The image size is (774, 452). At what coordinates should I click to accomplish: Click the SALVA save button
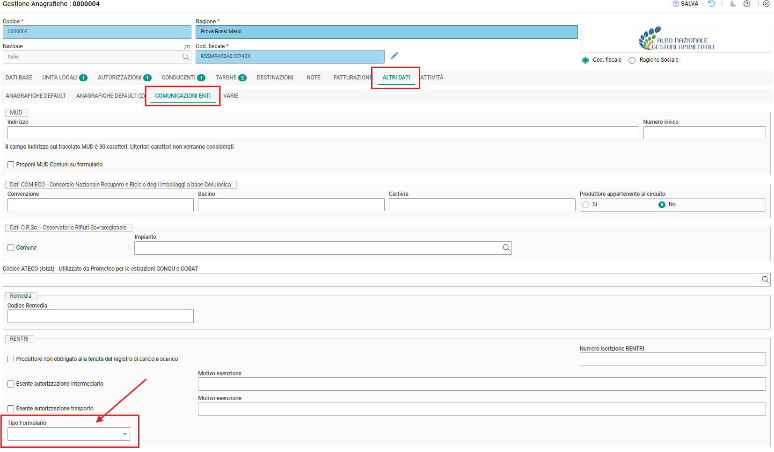point(686,4)
